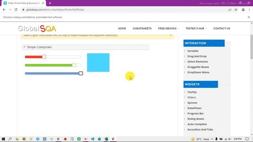Open a new tab with the plus button
This screenshot has width=253, height=142.
pyautogui.click(x=50, y=3)
